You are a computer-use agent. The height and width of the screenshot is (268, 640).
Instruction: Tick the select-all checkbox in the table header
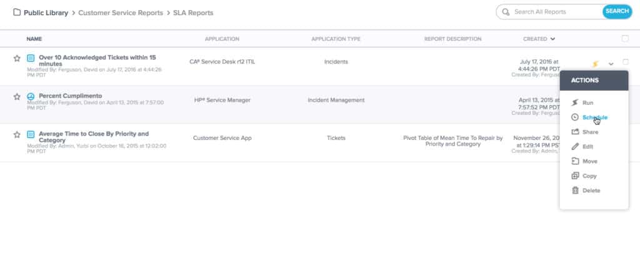pyautogui.click(x=625, y=39)
